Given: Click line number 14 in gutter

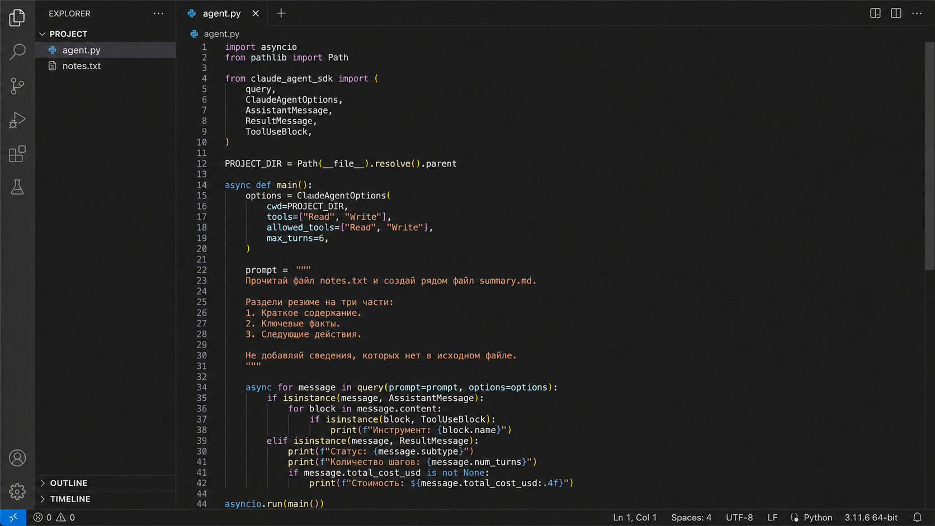Looking at the screenshot, I should tap(201, 185).
